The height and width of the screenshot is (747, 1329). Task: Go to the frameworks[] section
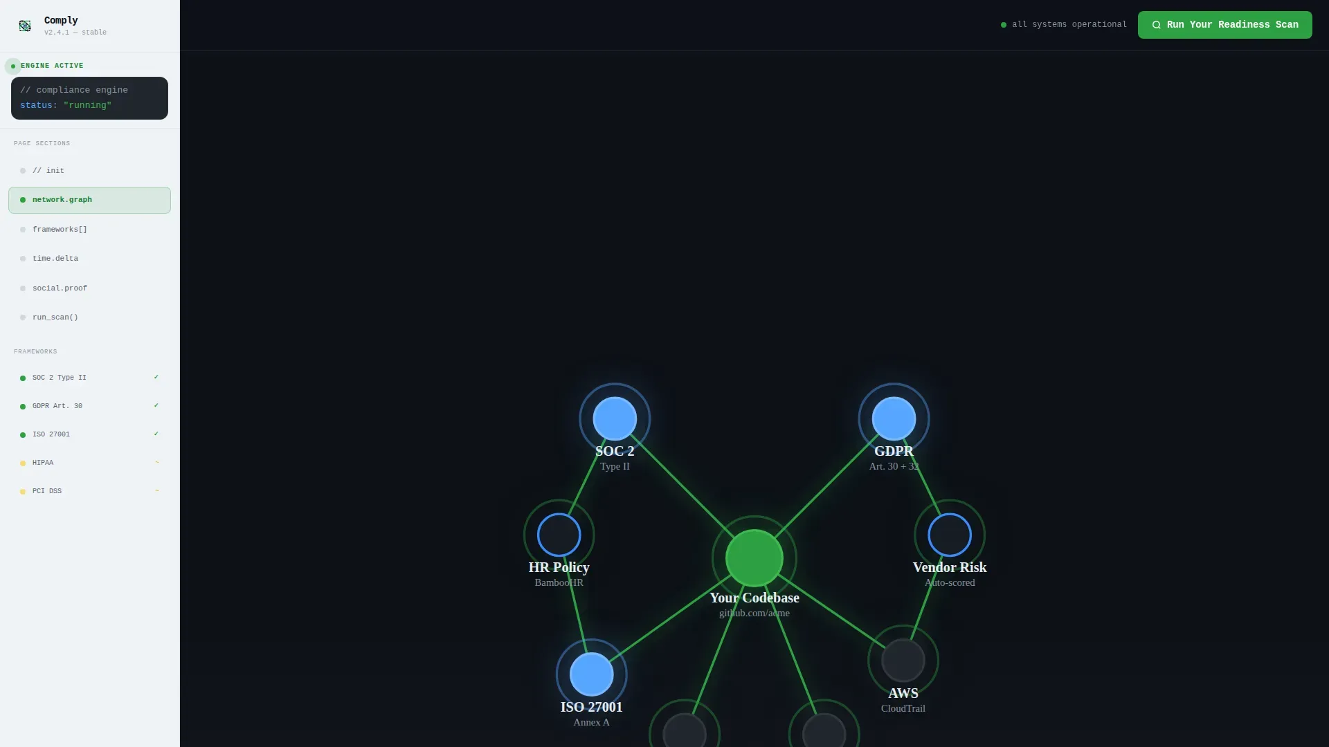89,230
